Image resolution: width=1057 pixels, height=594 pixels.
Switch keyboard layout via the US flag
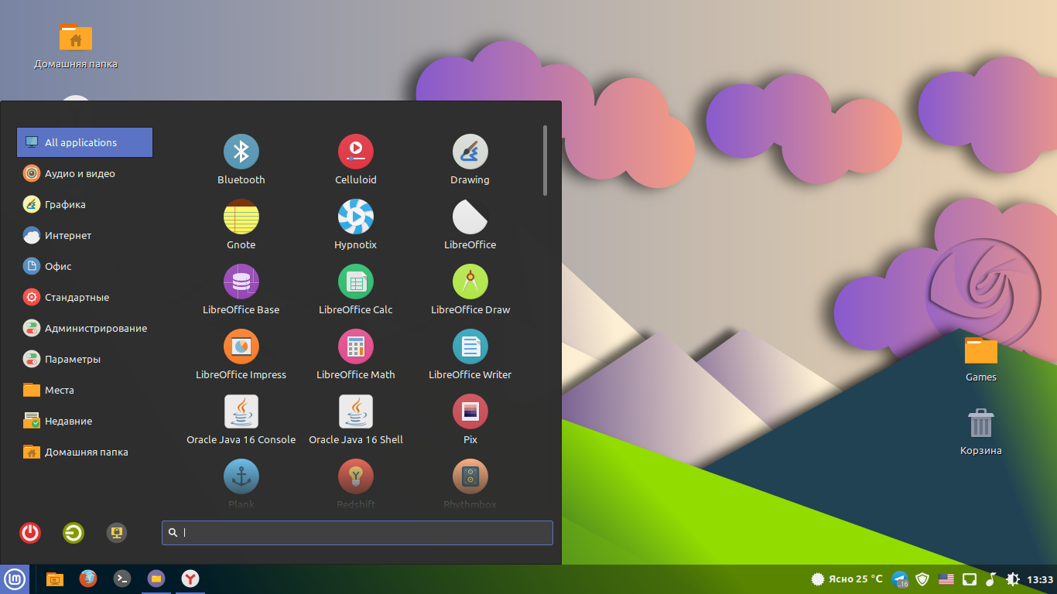[946, 579]
